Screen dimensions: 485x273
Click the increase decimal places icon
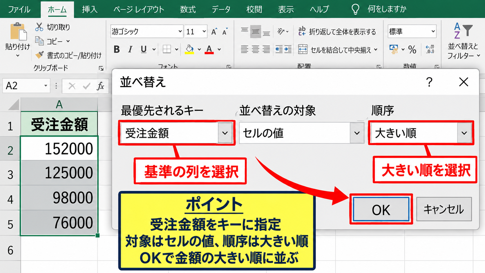click(x=430, y=49)
